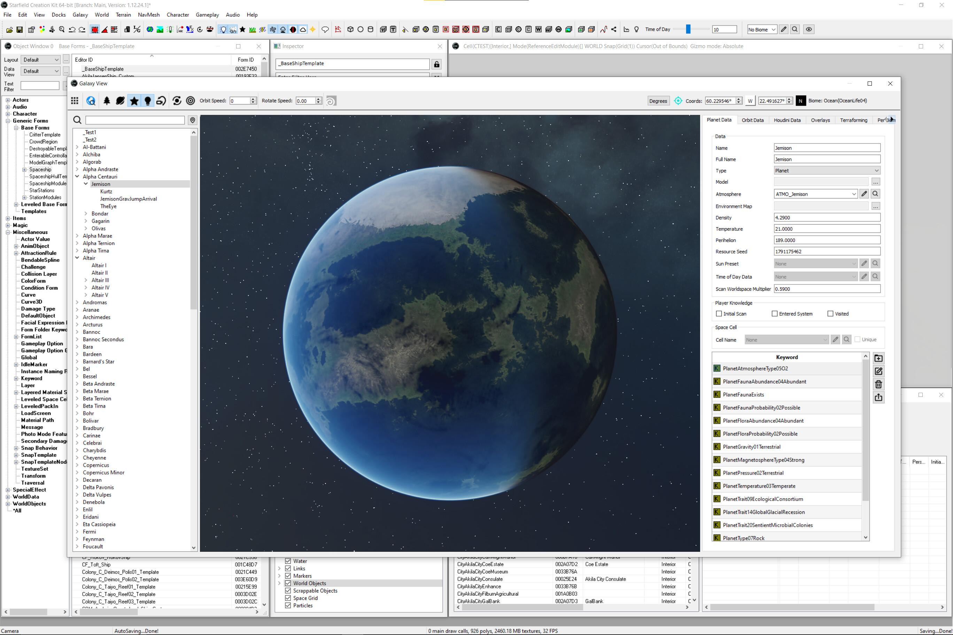Viewport: 953px width, 635px height.
Task: Open the No Biome dropdown
Action: (761, 29)
